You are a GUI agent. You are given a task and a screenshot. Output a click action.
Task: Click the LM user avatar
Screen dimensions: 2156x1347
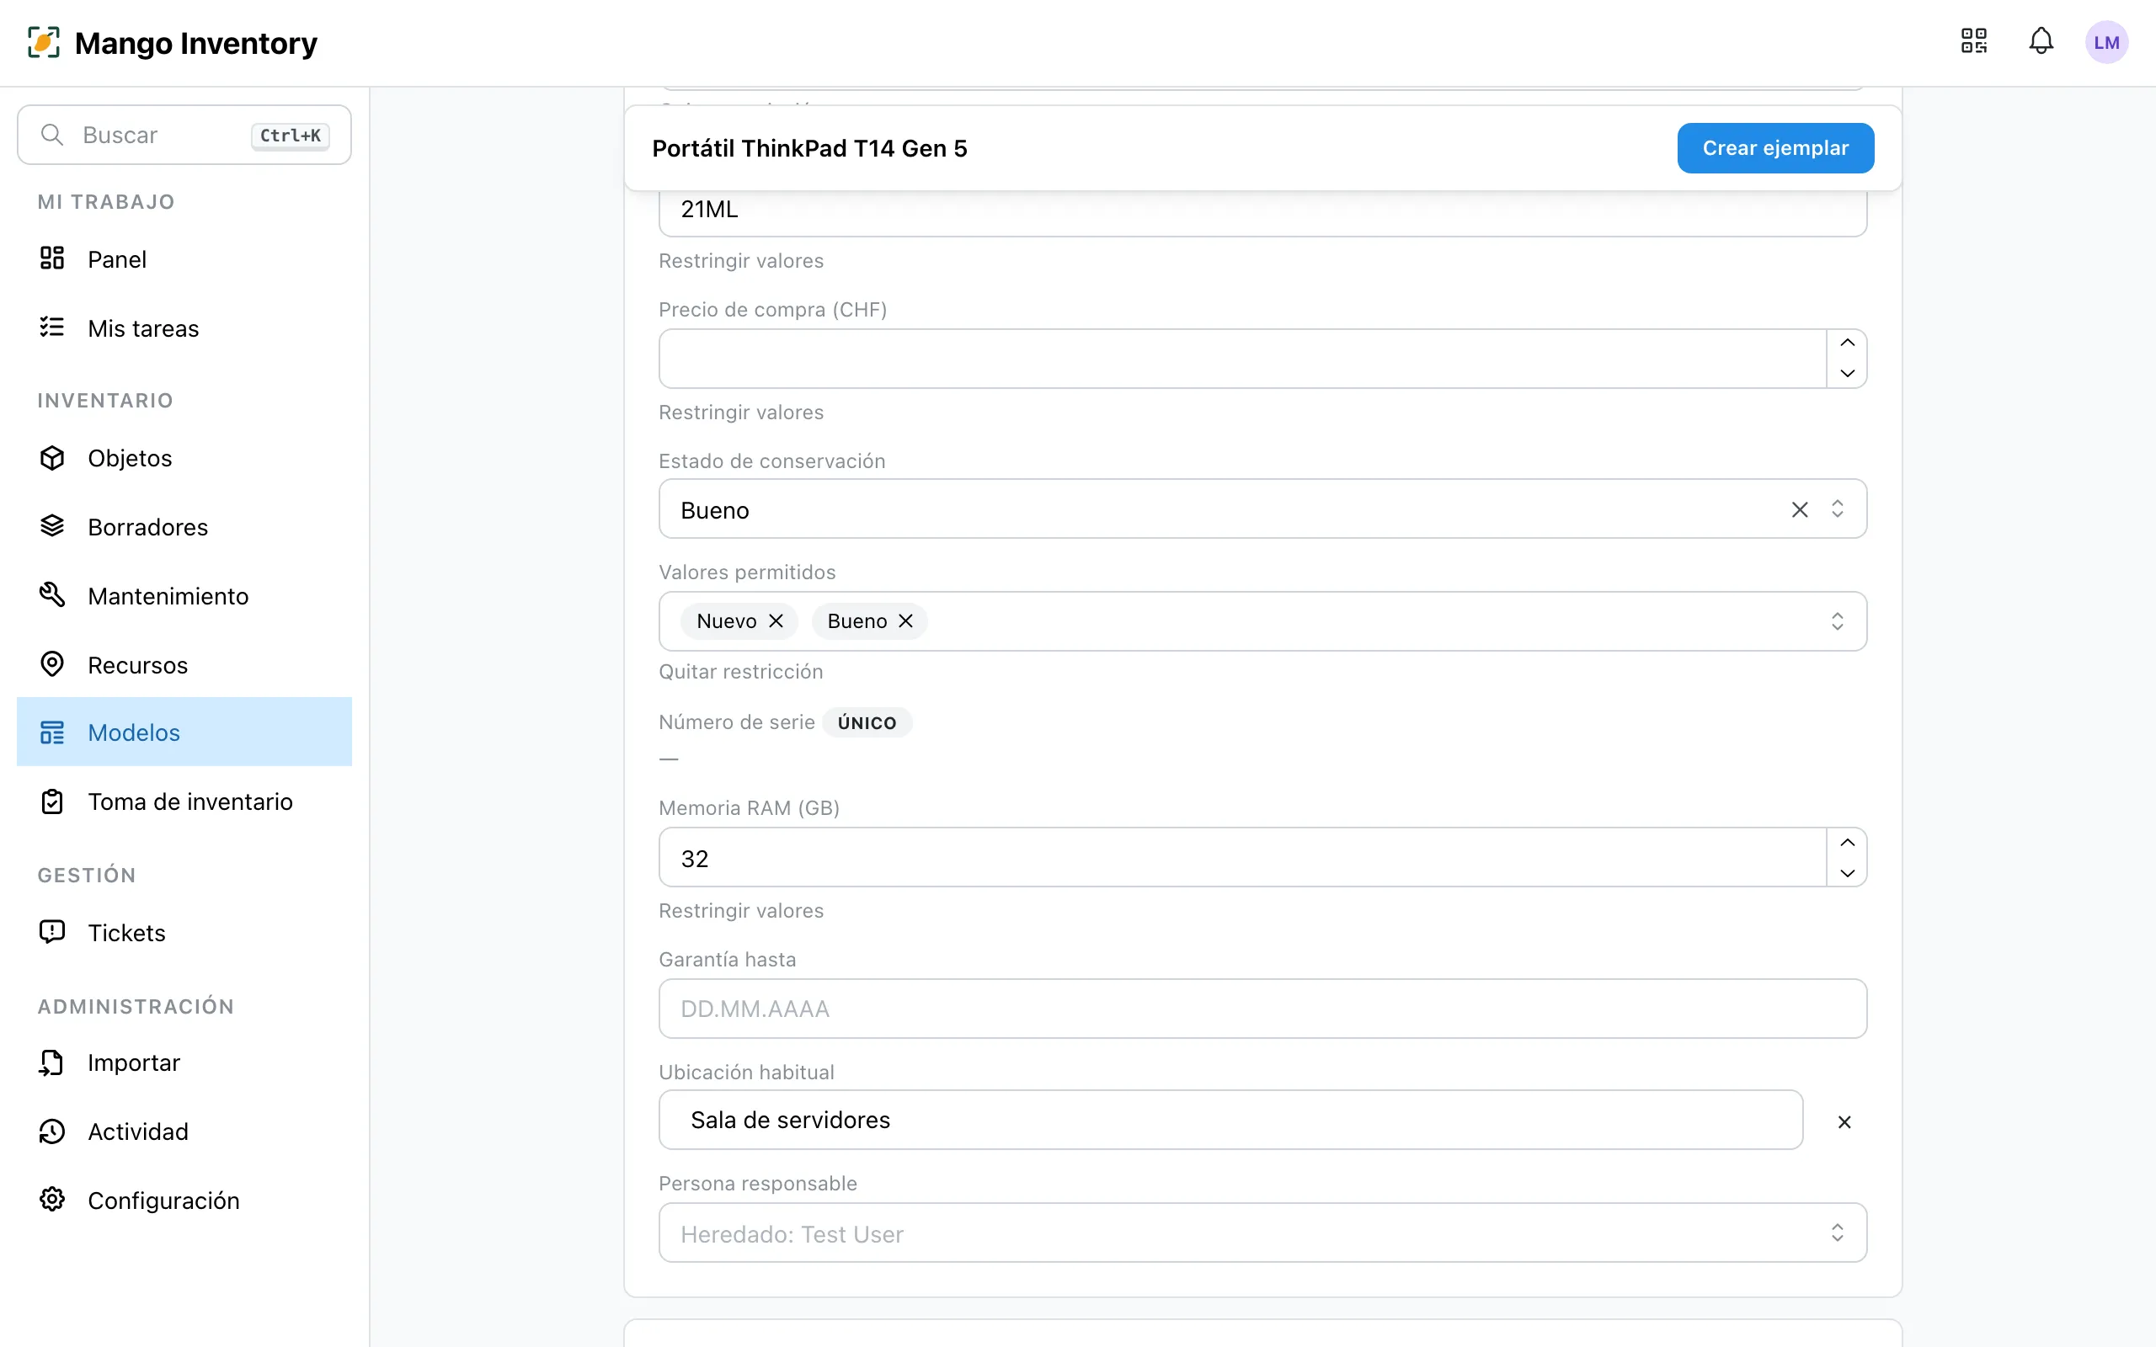pos(2106,42)
